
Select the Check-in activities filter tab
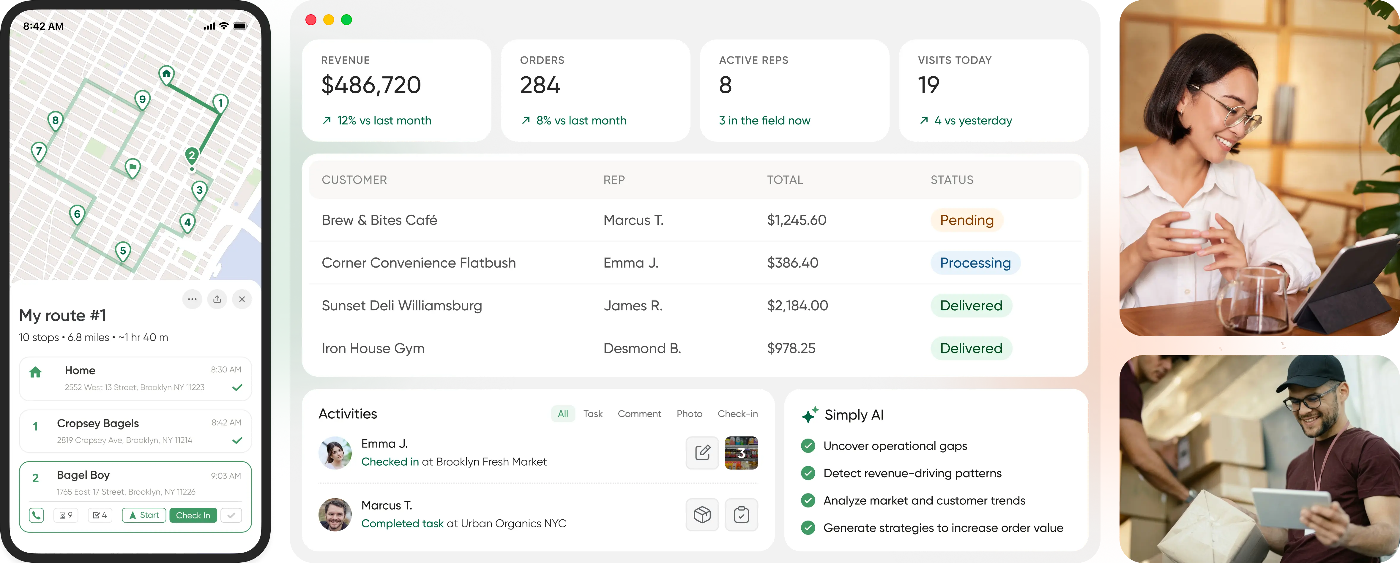(x=737, y=414)
